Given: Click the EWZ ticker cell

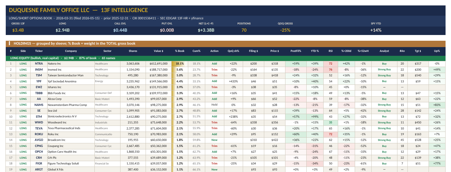Looking at the screenshot, I should pyautogui.click(x=39, y=87).
